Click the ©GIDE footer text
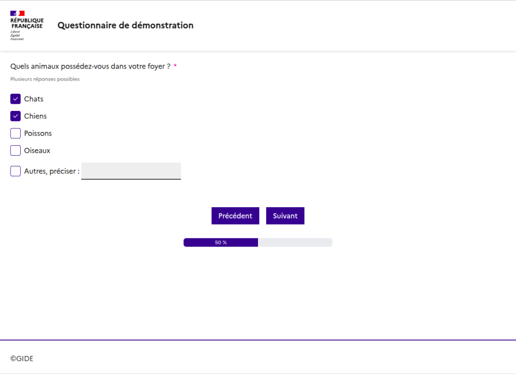The width and height of the screenshot is (516, 374). click(22, 358)
